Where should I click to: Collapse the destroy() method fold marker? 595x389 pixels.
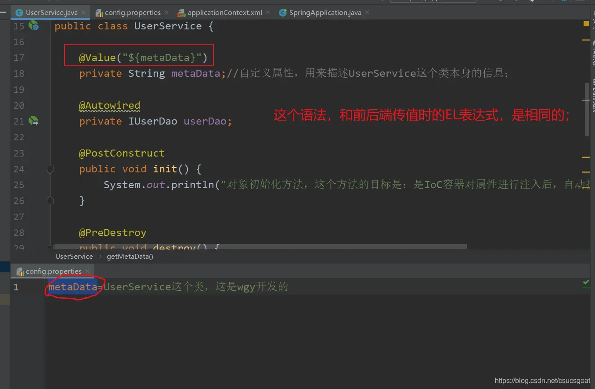point(50,248)
